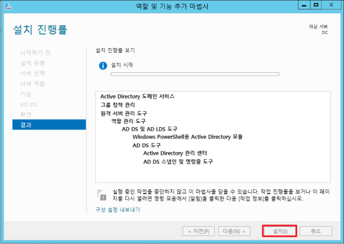Maximize the wizard window
The image size is (344, 244).
(316, 5)
